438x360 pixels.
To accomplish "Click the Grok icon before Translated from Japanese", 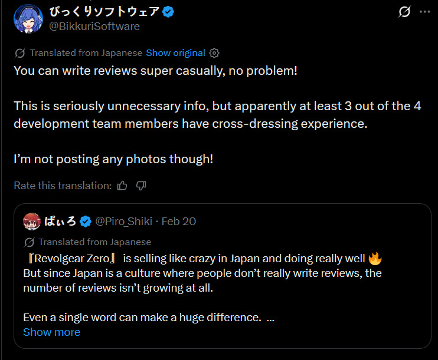I will 20,53.
